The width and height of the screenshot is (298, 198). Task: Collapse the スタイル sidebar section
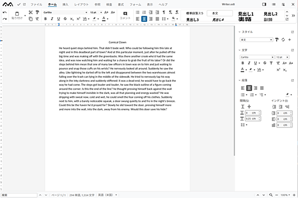[x=240, y=32]
